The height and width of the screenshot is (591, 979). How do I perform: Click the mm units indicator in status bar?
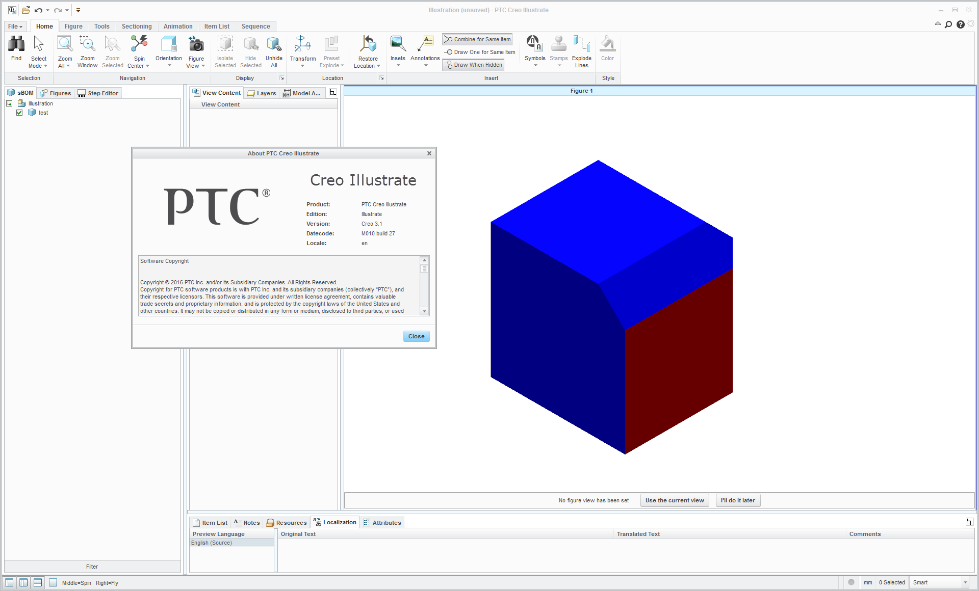pos(868,582)
